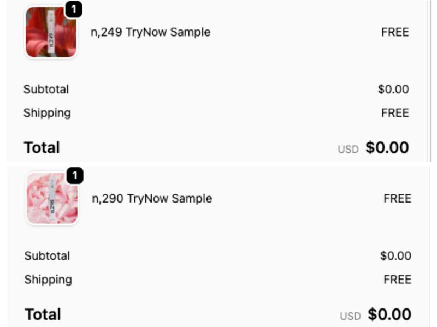Click USD $0.00 total in n,290 order
The width and height of the screenshot is (437, 327).
[x=388, y=314]
